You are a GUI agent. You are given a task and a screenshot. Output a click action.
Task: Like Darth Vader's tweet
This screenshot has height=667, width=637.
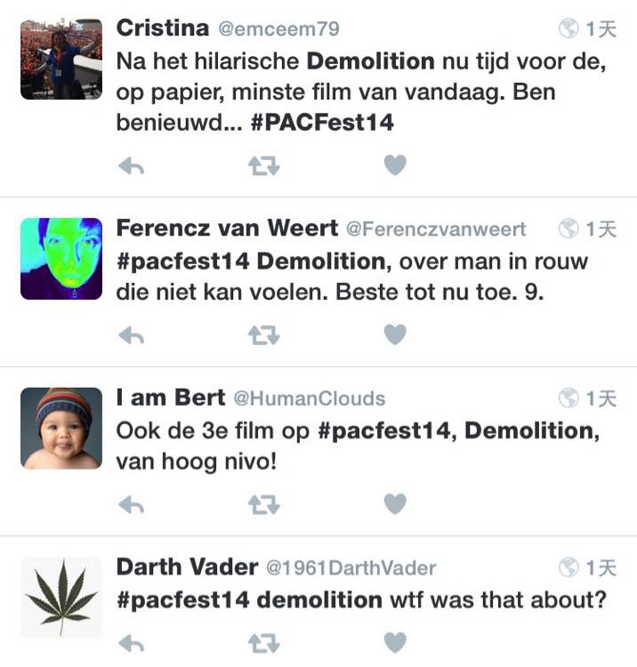pyautogui.click(x=394, y=643)
